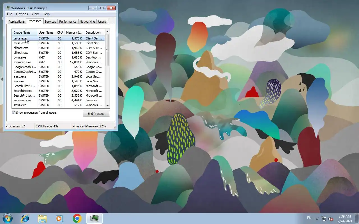
Task: Launch Internet Explorer from taskbar
Action: pos(25,218)
